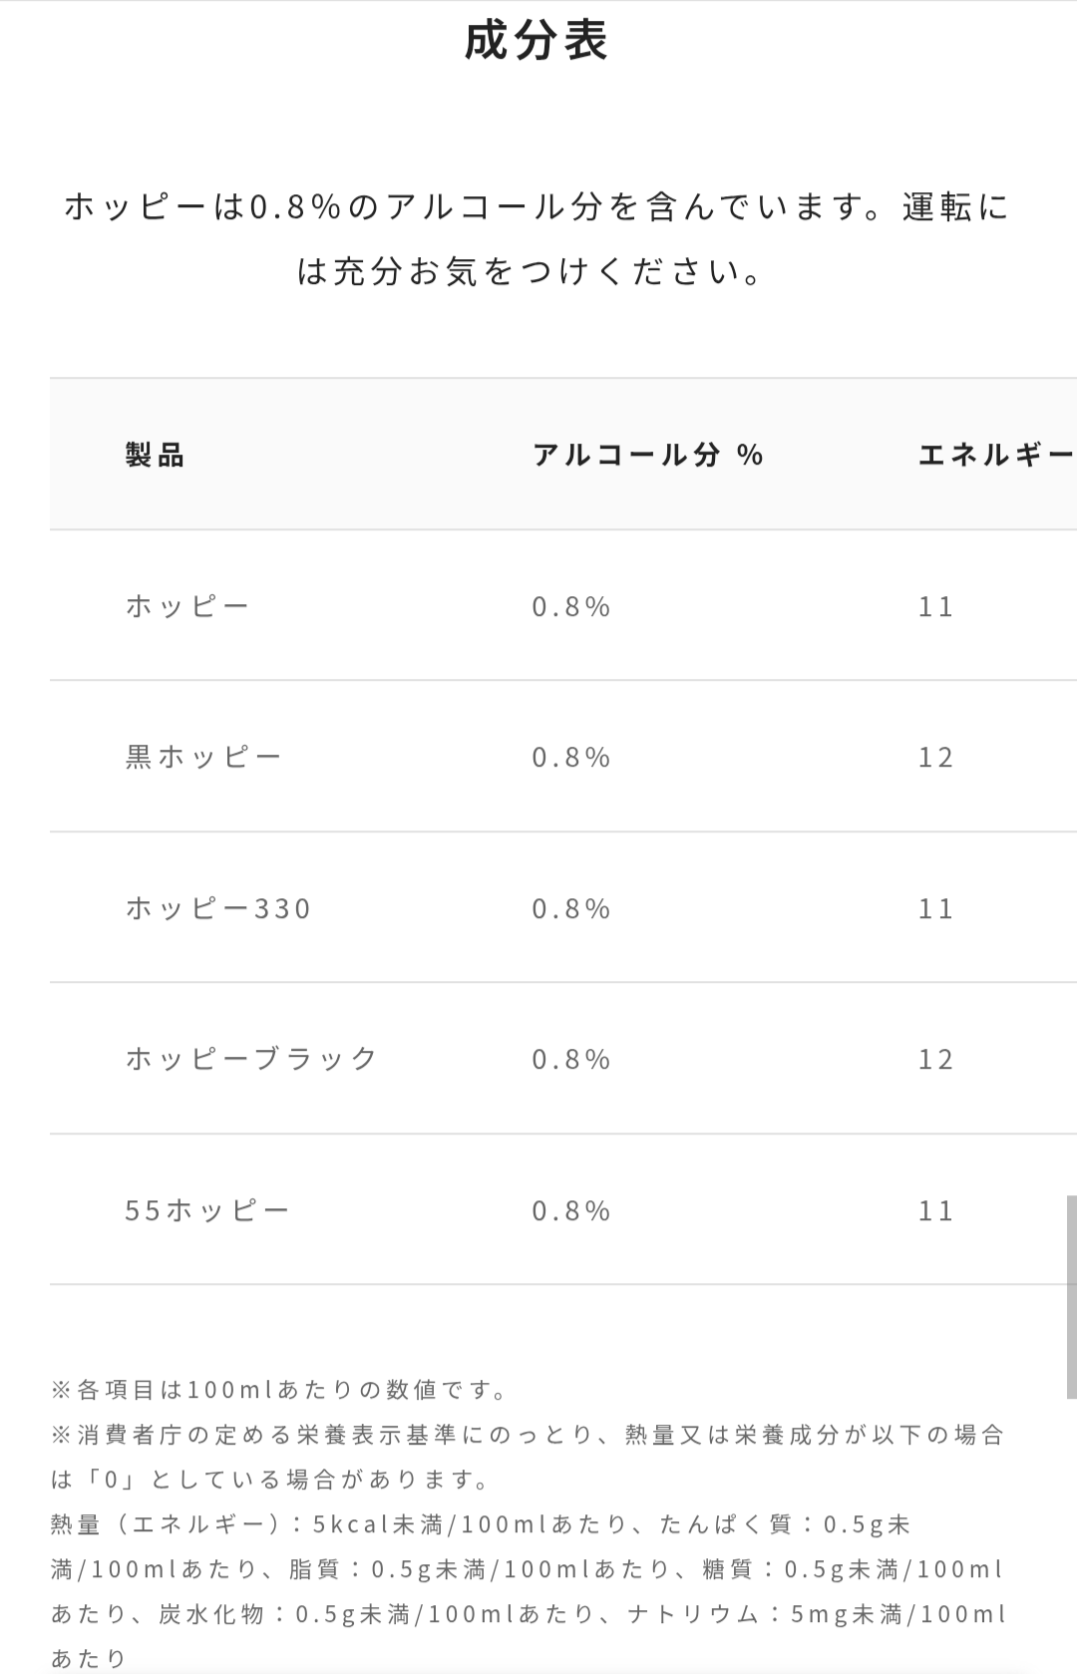The image size is (1077, 1674).
Task: Click the 0.8% value for 55ホッピー
Action: (x=570, y=1210)
